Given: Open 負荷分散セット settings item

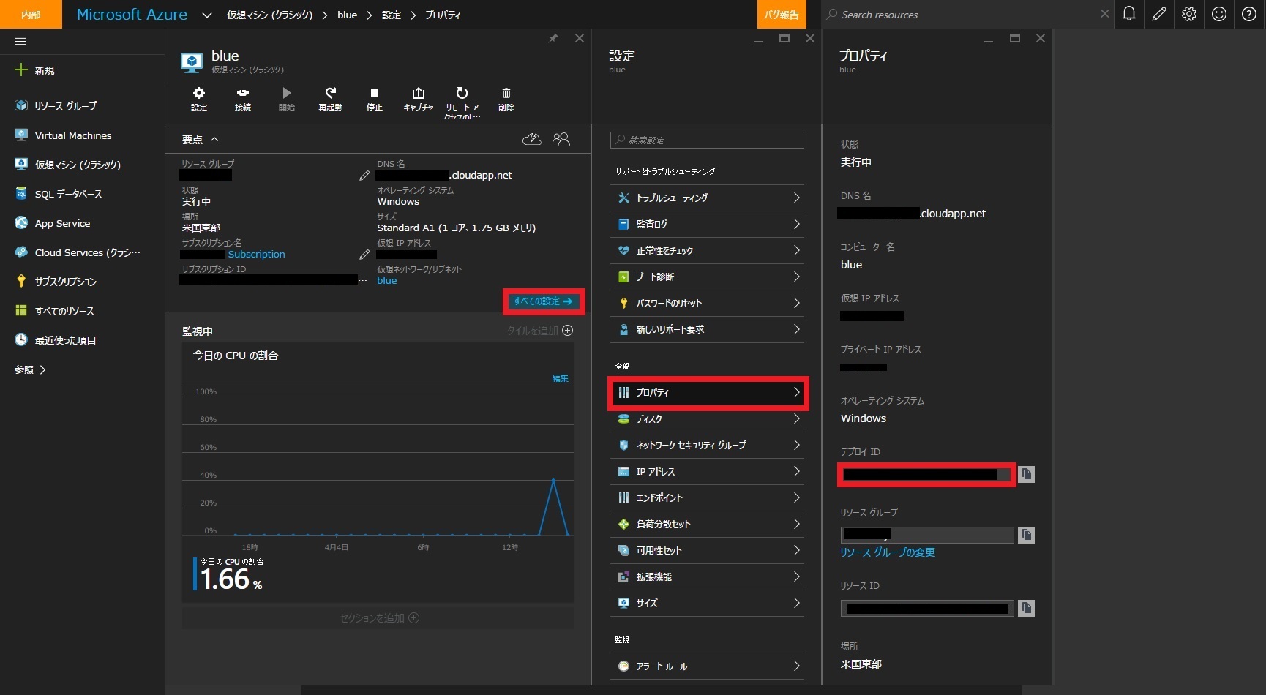Looking at the screenshot, I should click(x=707, y=524).
